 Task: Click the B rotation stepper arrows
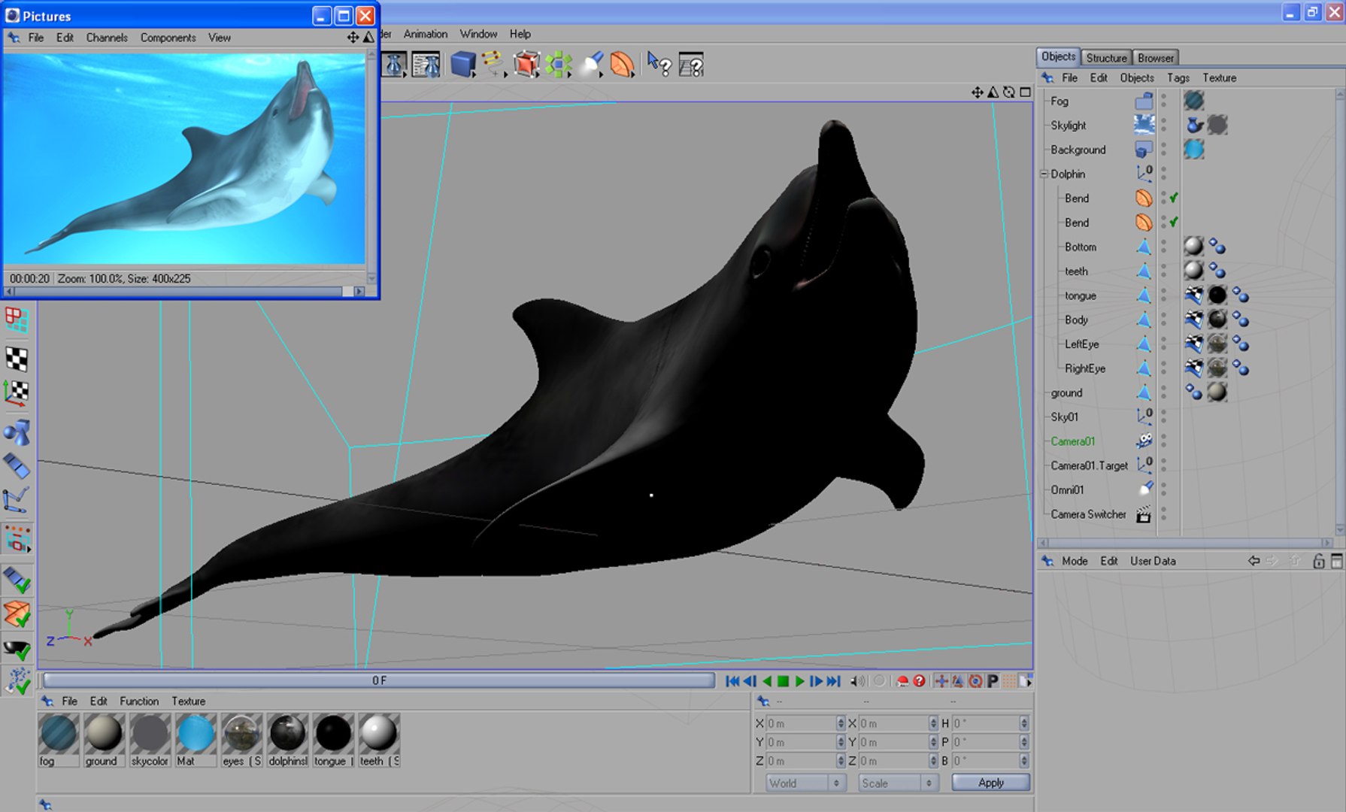point(1023,761)
